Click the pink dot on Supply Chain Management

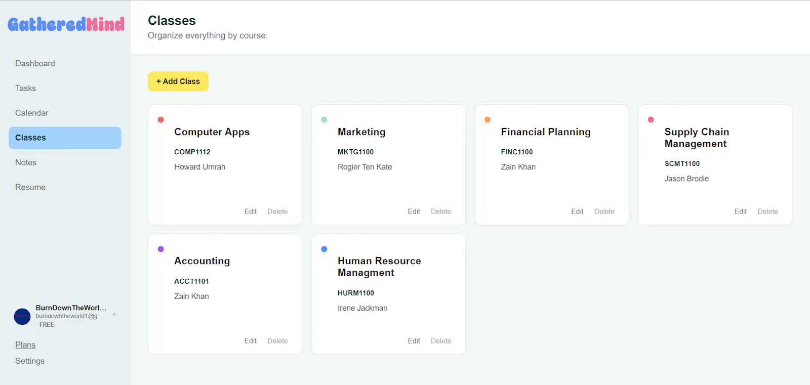[x=651, y=120]
